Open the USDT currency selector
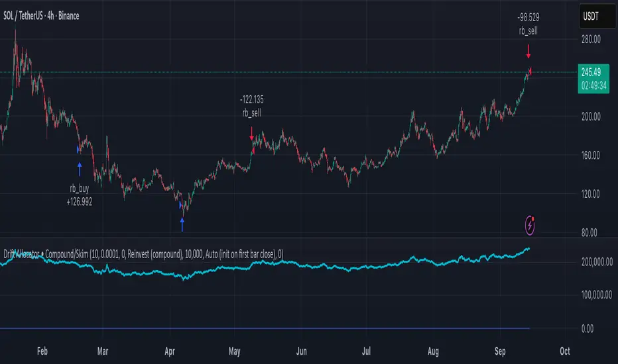 click(x=597, y=16)
